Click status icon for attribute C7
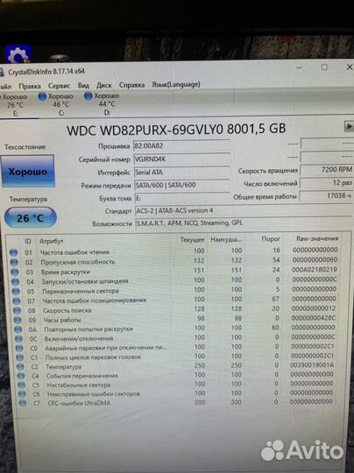 pyautogui.click(x=23, y=403)
